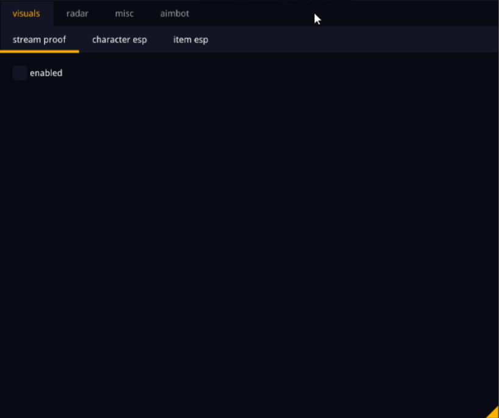Open the item esp sub-tab
This screenshot has height=418, width=499.
point(191,40)
